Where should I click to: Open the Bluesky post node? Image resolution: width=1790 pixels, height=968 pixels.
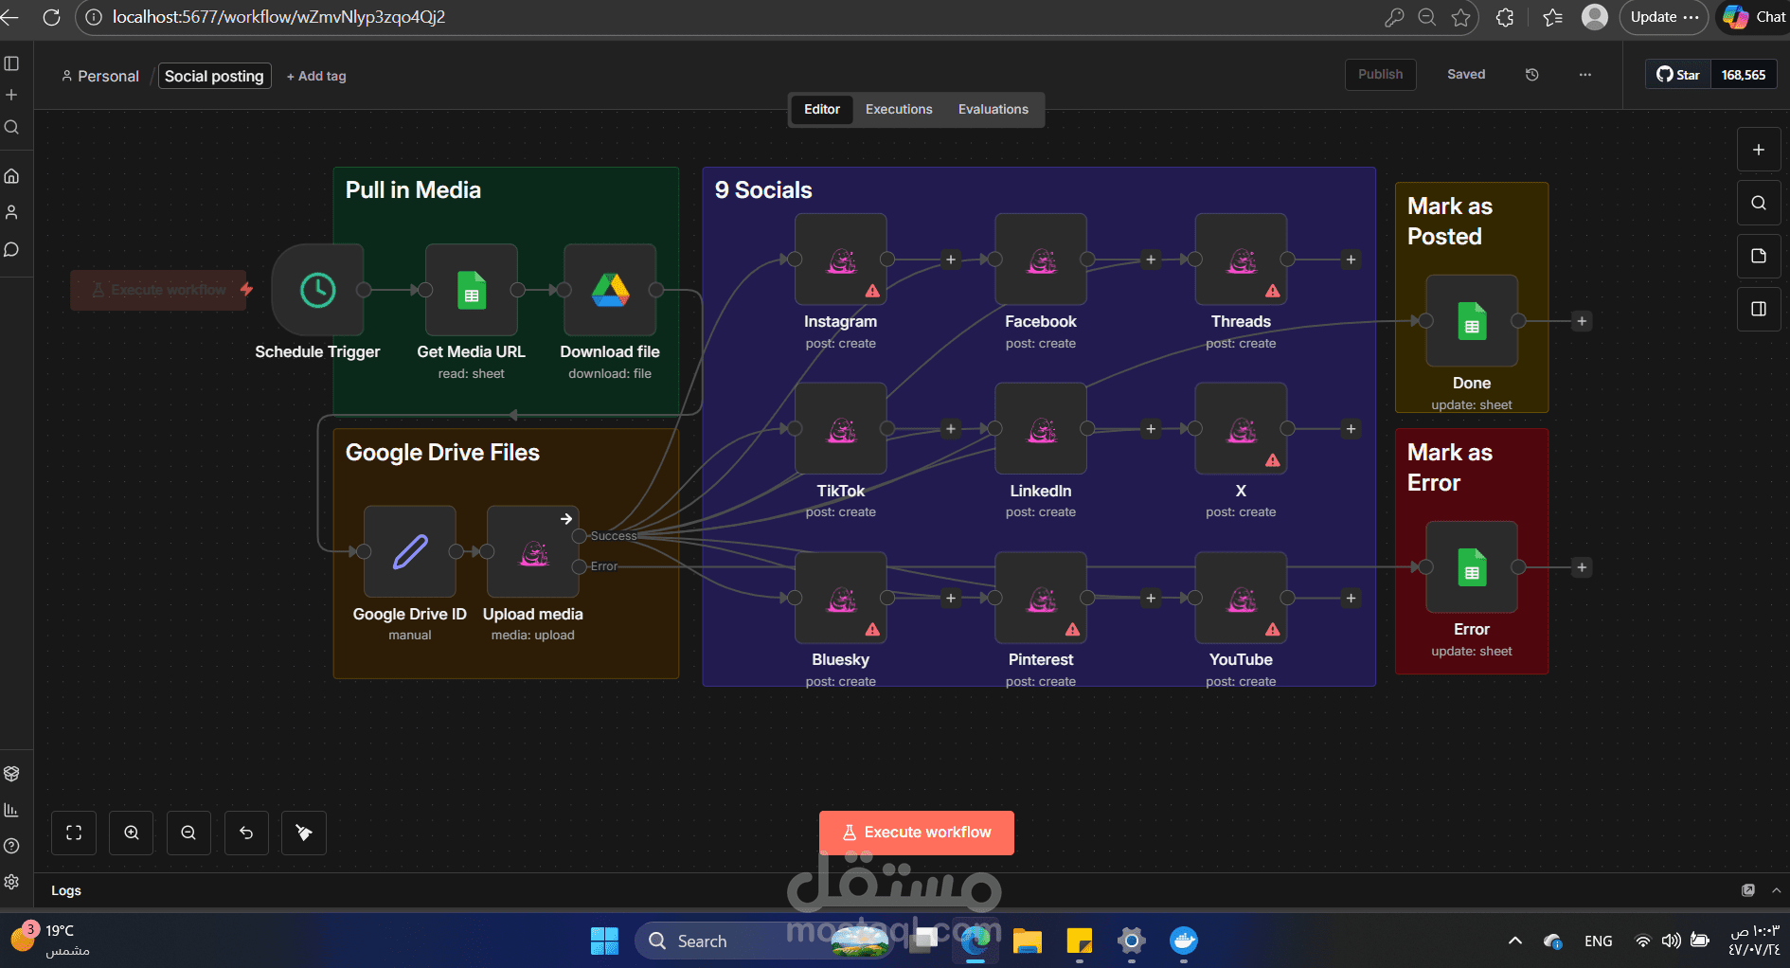point(841,598)
